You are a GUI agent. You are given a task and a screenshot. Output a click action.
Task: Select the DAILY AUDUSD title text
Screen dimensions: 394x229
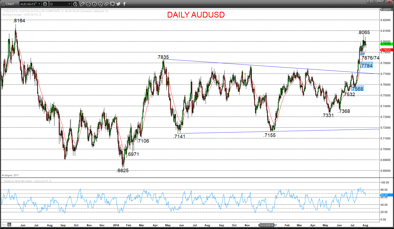(196, 15)
